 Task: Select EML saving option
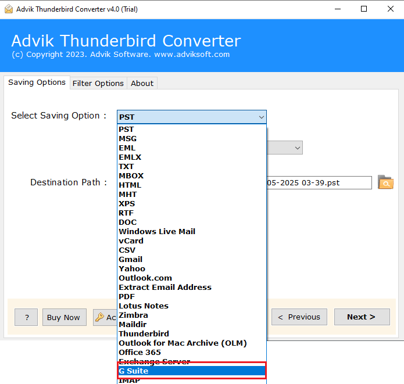(x=192, y=148)
